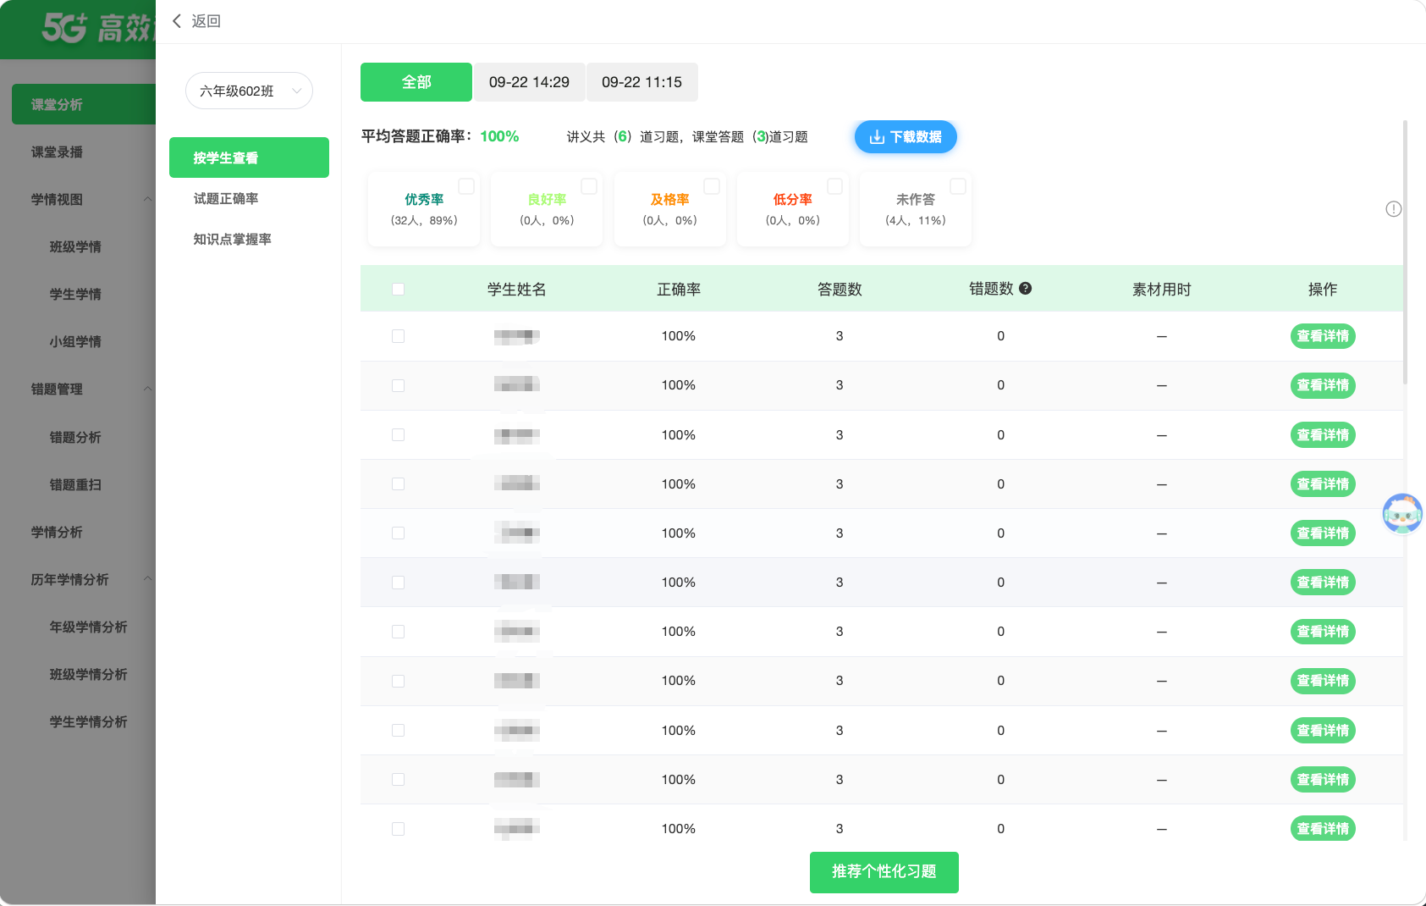This screenshot has width=1426, height=906.
Task: Click the question mark icon next to 错题数
Action: click(1026, 289)
